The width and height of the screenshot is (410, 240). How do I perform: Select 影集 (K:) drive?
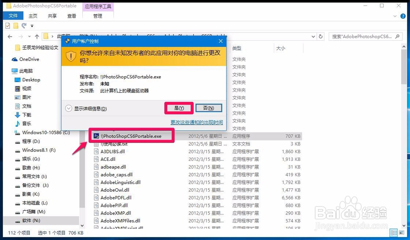pyautogui.click(x=27, y=194)
